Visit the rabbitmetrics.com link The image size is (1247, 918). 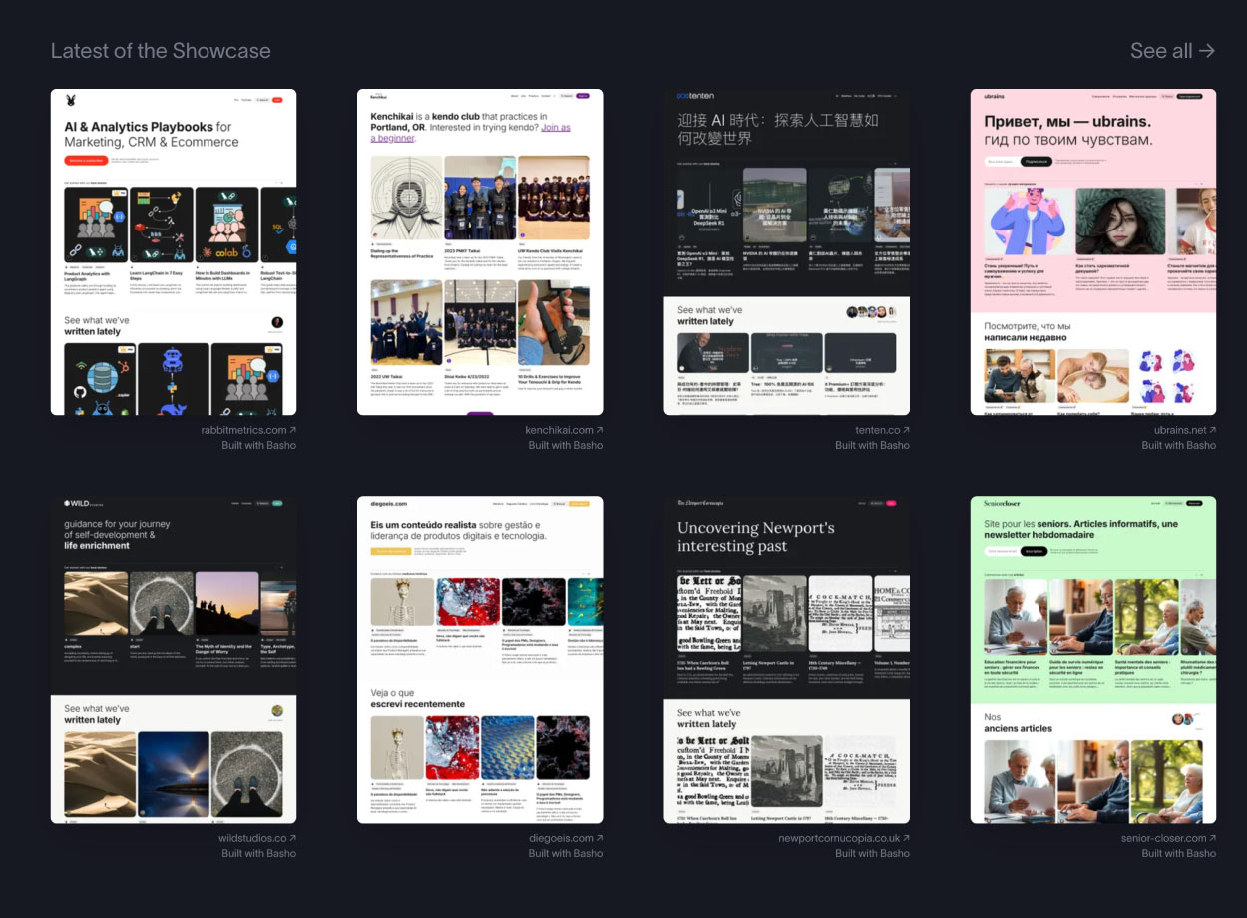click(x=248, y=430)
